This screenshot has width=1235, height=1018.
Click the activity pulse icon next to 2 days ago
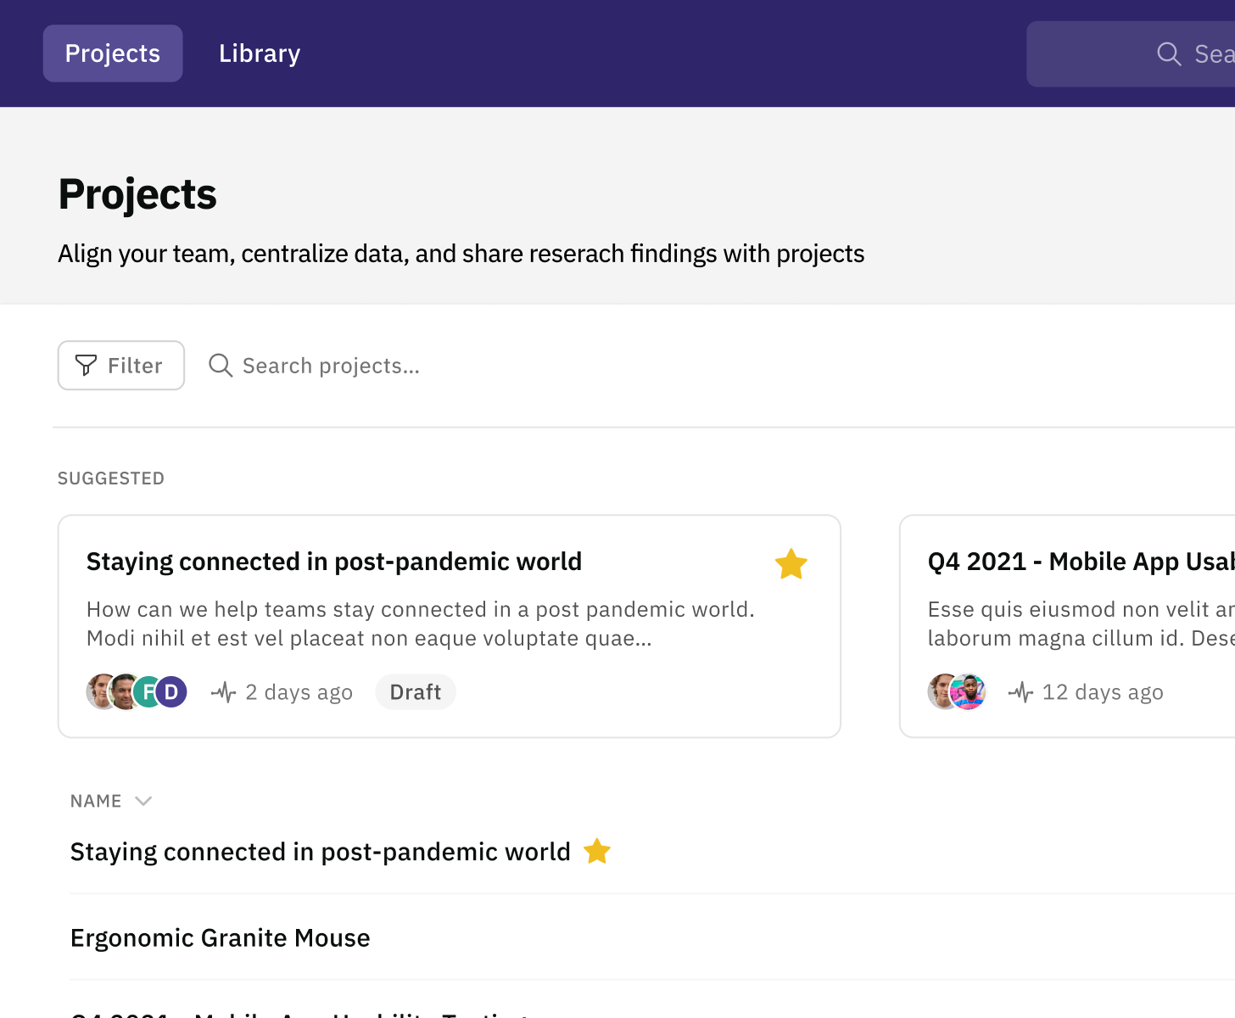click(x=222, y=691)
